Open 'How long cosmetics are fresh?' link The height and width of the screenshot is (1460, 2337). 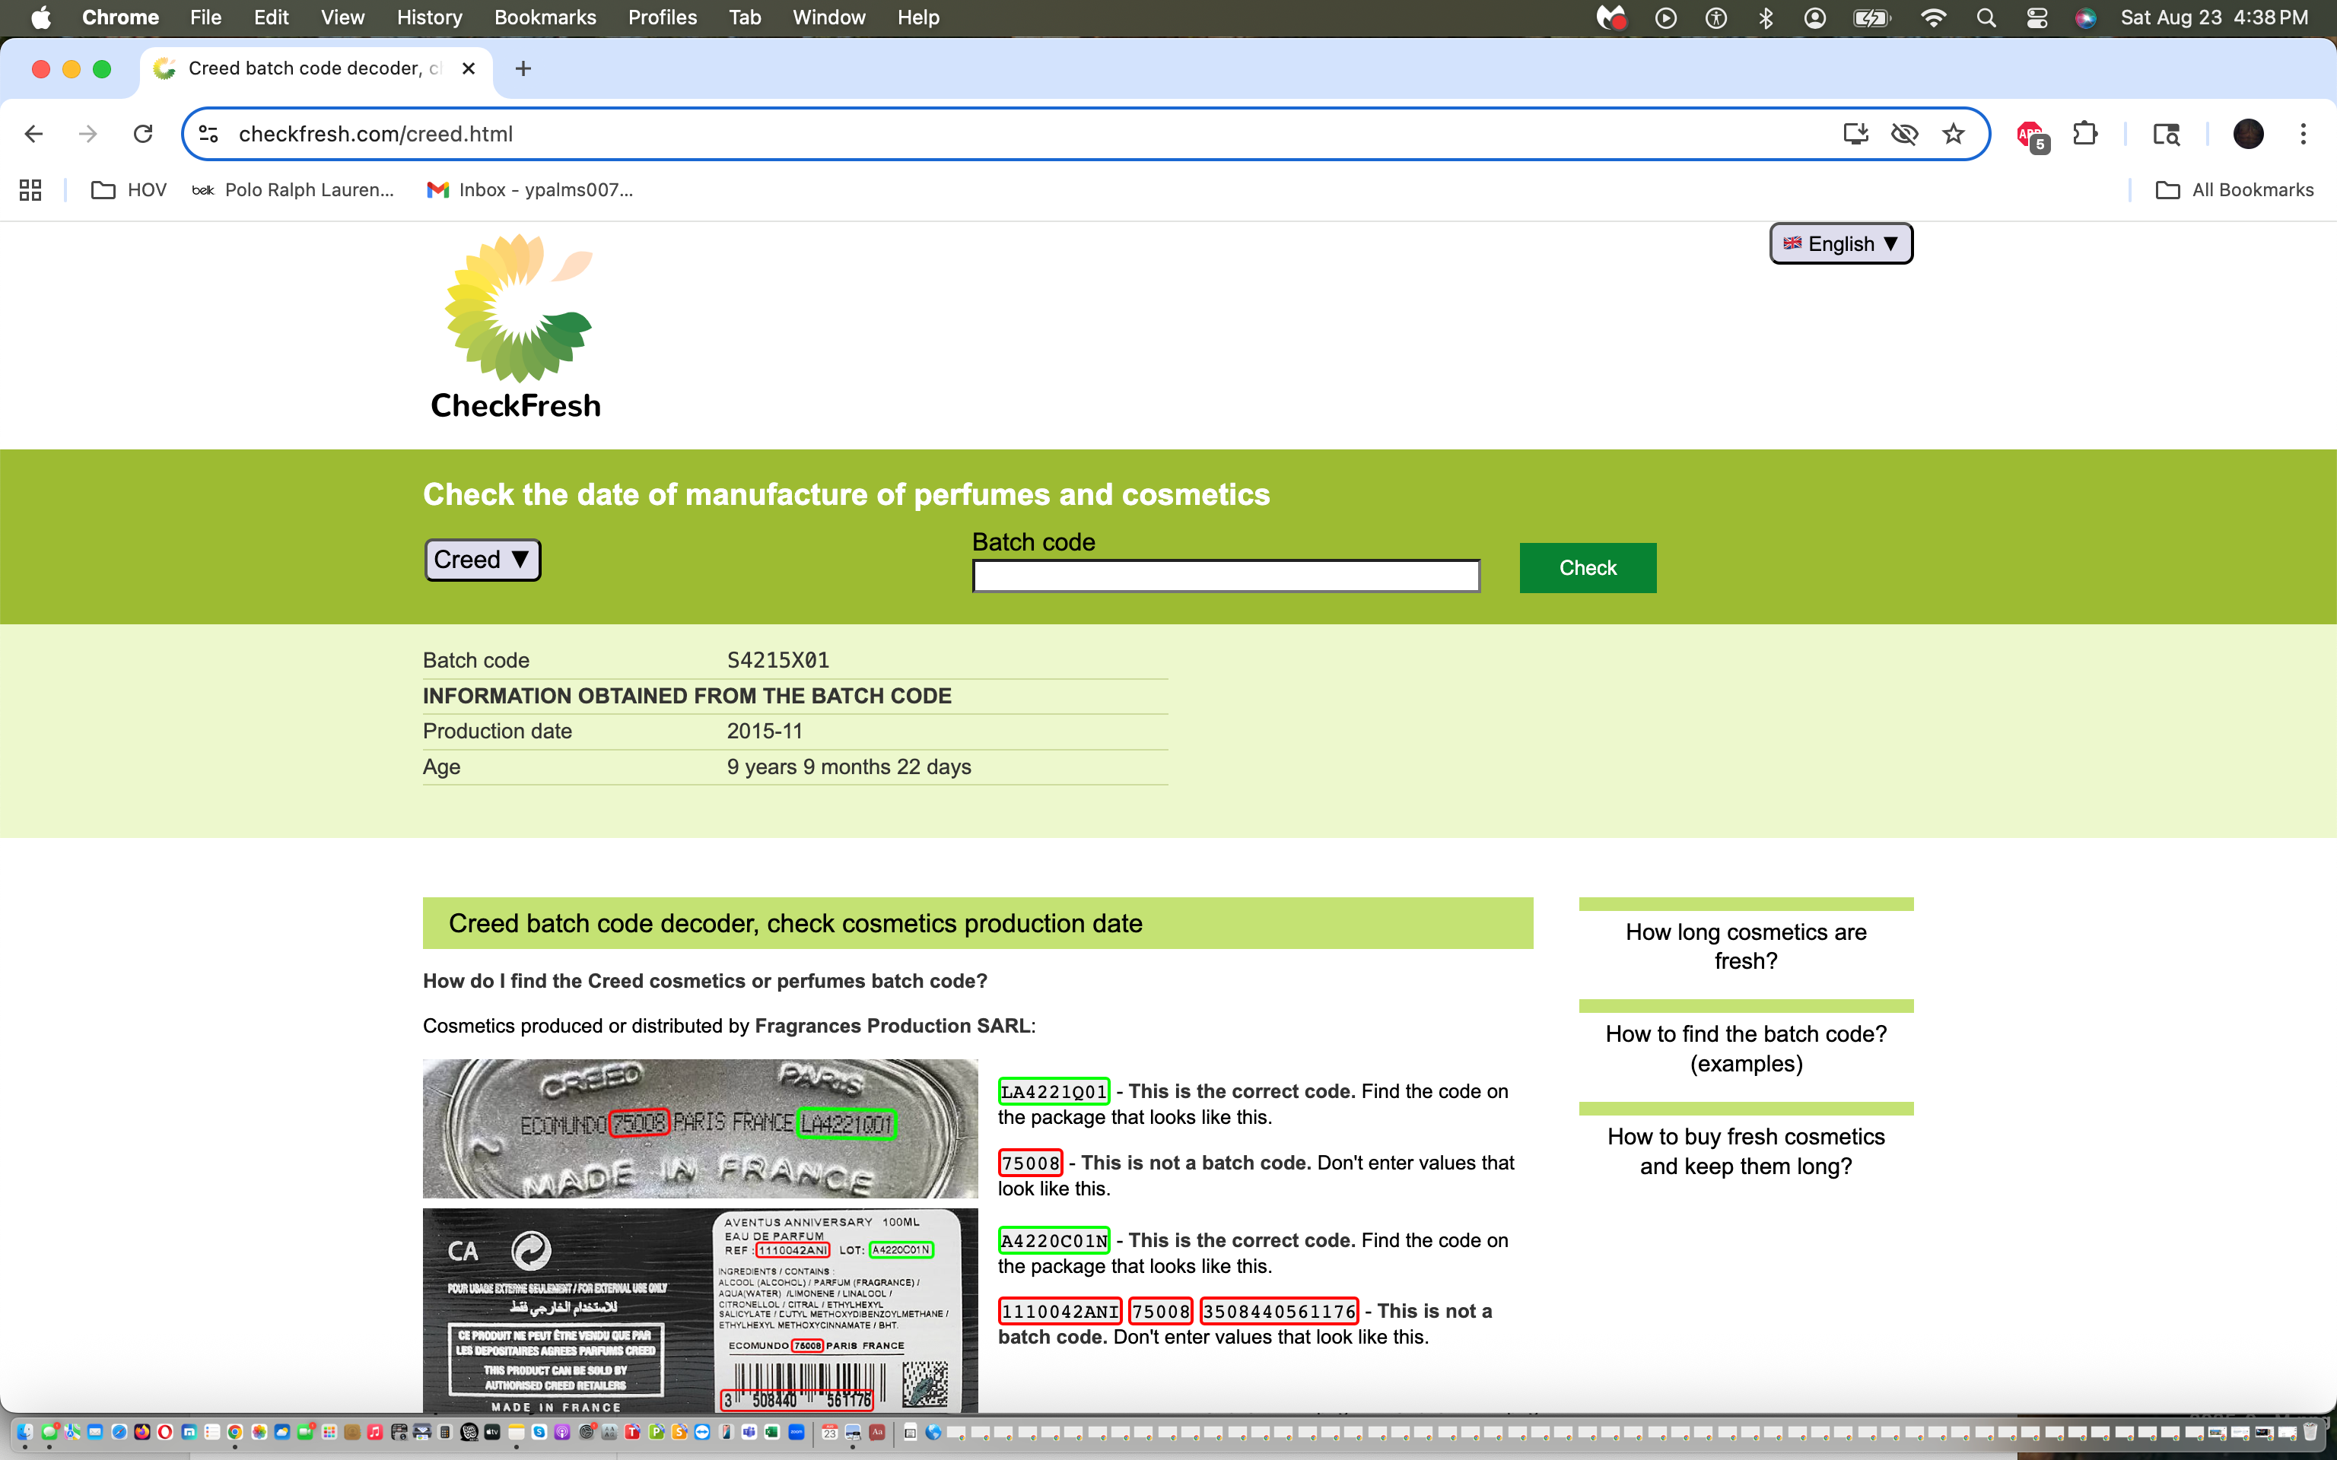pos(1745,946)
